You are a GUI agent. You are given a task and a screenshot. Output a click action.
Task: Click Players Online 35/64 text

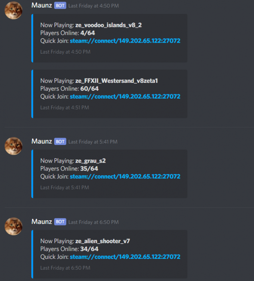tap(69, 169)
